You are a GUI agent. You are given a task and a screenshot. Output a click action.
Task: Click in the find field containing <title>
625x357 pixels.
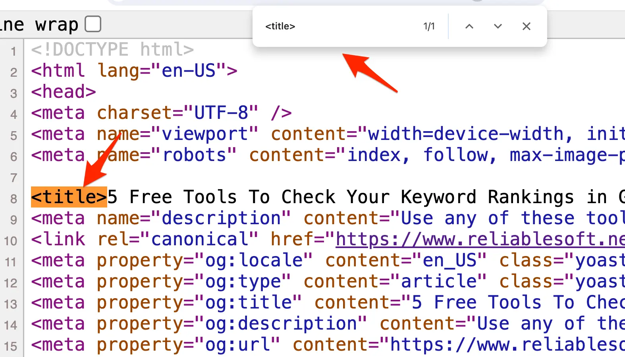click(x=338, y=26)
